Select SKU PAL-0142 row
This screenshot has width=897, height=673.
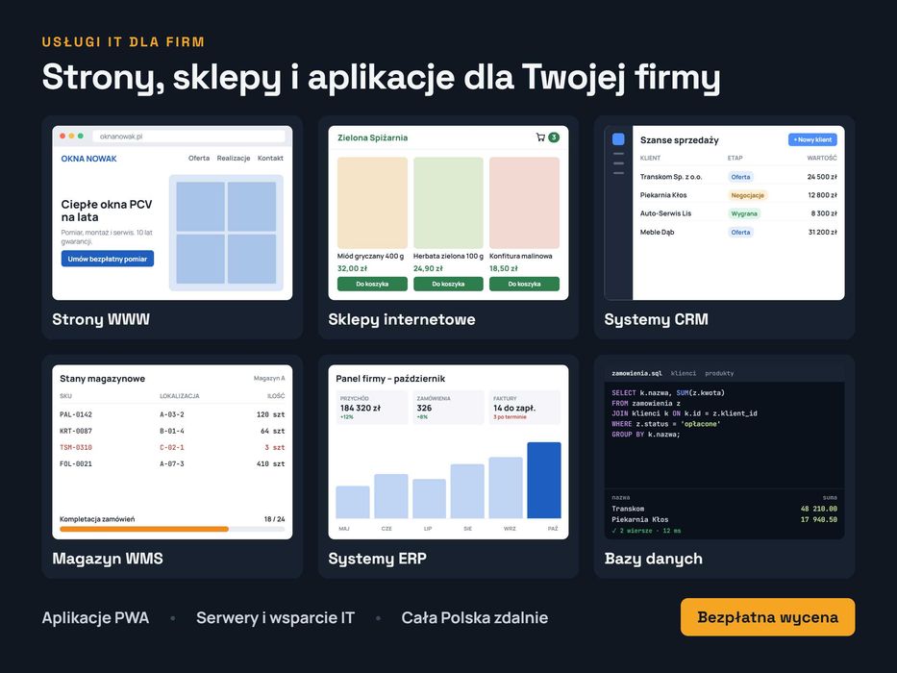pos(172,414)
